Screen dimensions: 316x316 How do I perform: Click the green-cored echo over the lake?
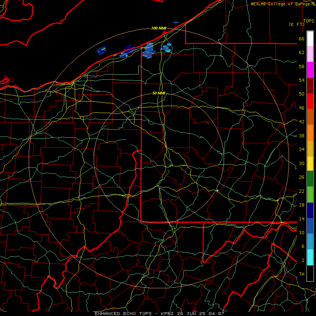coord(102,50)
